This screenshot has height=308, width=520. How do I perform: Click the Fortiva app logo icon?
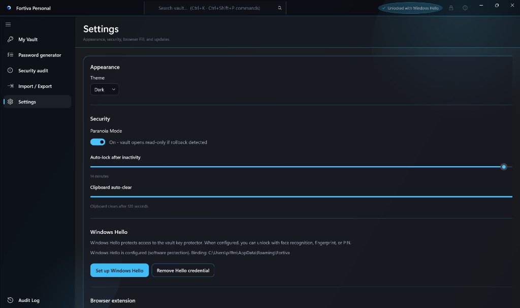tap(9, 8)
